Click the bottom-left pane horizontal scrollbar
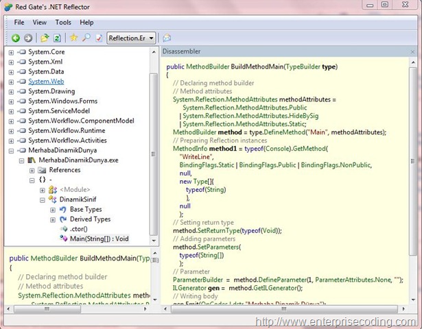Image resolution: width=422 pixels, height=329 pixels. 47,309
